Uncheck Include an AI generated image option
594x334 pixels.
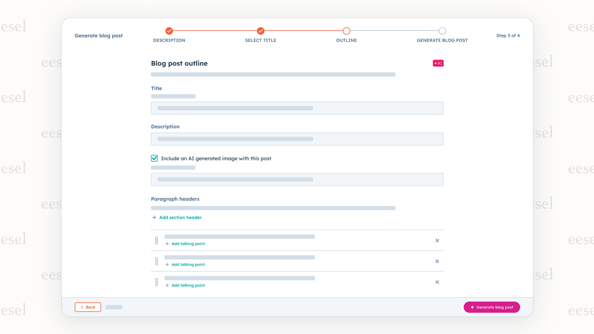pyautogui.click(x=154, y=158)
